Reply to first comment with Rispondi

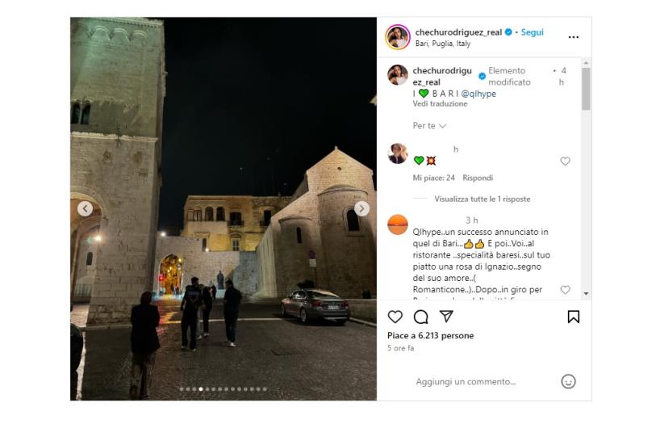click(478, 178)
